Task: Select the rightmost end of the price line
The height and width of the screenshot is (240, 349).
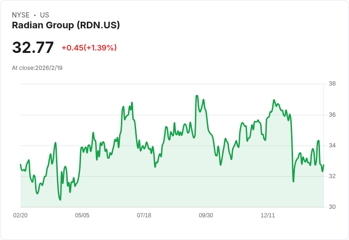Action: click(x=323, y=165)
